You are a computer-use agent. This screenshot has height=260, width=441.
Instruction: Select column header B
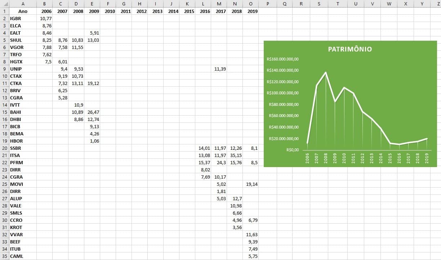44,4
